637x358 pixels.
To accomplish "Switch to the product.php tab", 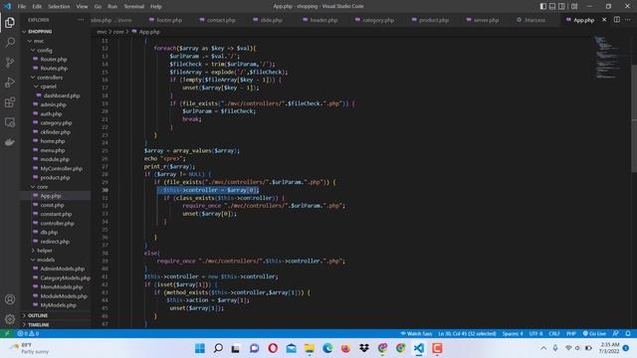I will click(x=430, y=20).
